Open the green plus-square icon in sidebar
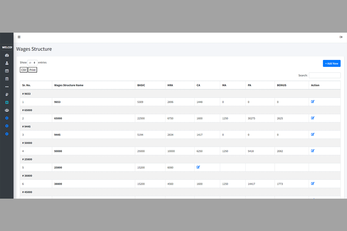Screen dimensions: 347x231 click(7, 102)
